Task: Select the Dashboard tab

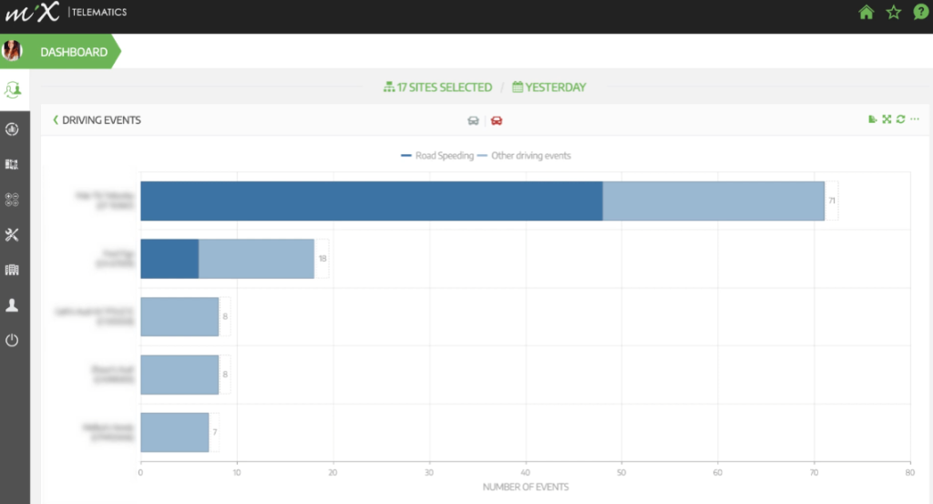Action: pyautogui.click(x=73, y=52)
